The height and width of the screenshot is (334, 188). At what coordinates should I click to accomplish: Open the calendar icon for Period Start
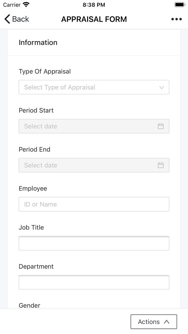pos(161,126)
